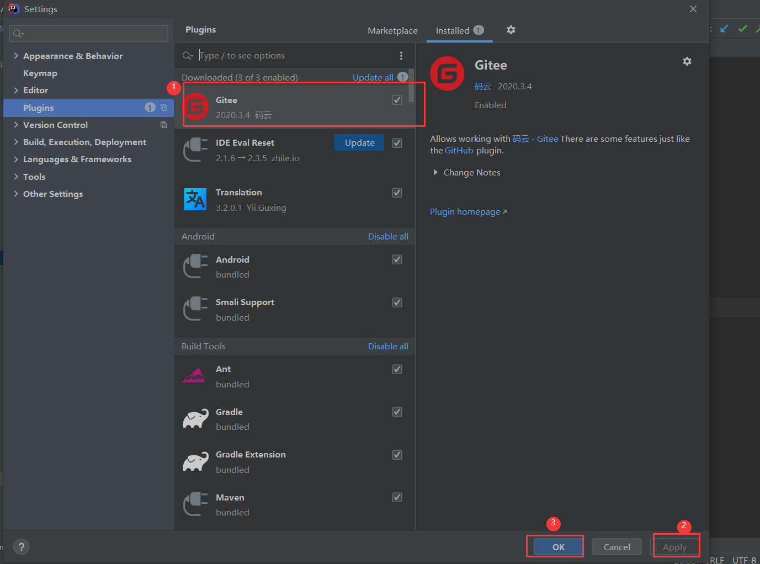This screenshot has height=564, width=760.
Task: Click the update badge on Plugins item
Action: point(150,108)
